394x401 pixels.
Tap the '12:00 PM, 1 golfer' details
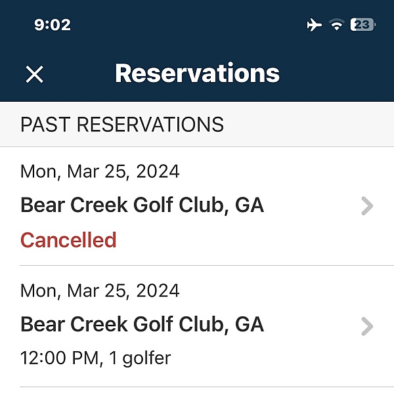pos(95,358)
